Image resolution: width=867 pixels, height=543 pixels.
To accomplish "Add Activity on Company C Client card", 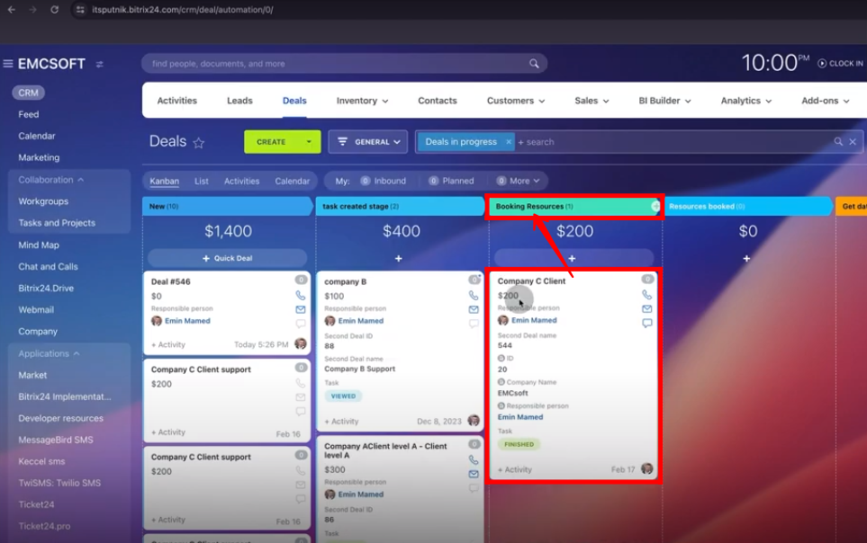I will (515, 469).
